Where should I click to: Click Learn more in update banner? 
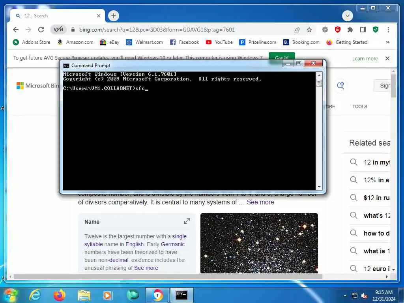pyautogui.click(x=365, y=59)
